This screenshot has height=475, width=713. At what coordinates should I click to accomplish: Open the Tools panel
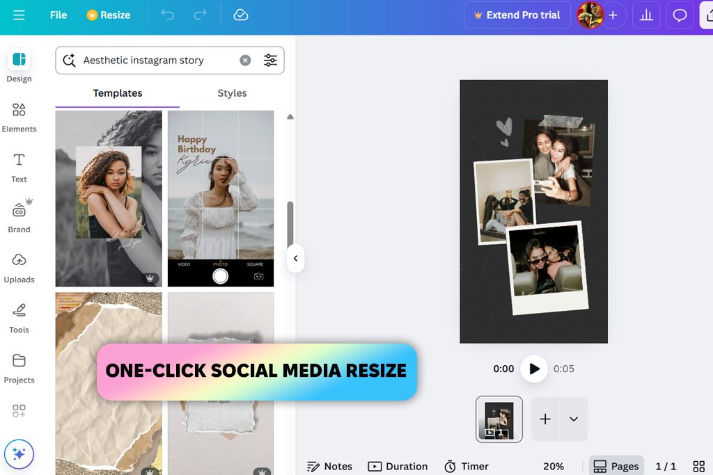pyautogui.click(x=19, y=319)
